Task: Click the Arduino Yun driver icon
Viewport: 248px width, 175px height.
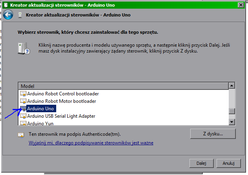Action: click(23, 123)
